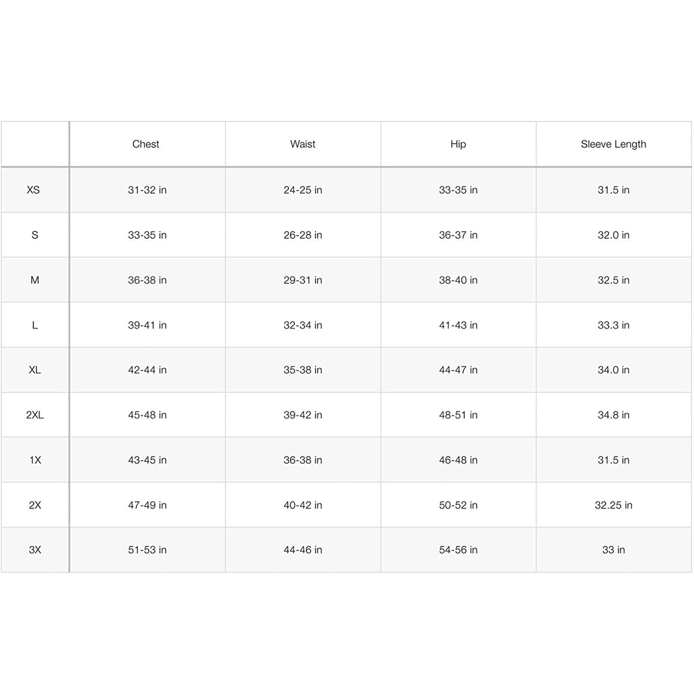Select the L size row label
The image size is (694, 694).
pos(35,325)
